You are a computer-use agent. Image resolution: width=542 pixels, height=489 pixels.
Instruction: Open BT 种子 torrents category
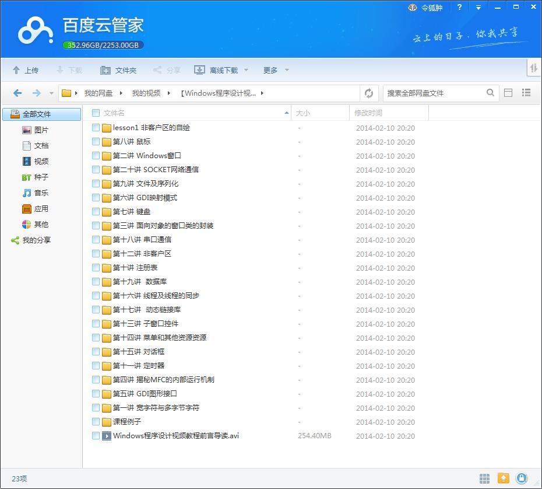coord(36,177)
